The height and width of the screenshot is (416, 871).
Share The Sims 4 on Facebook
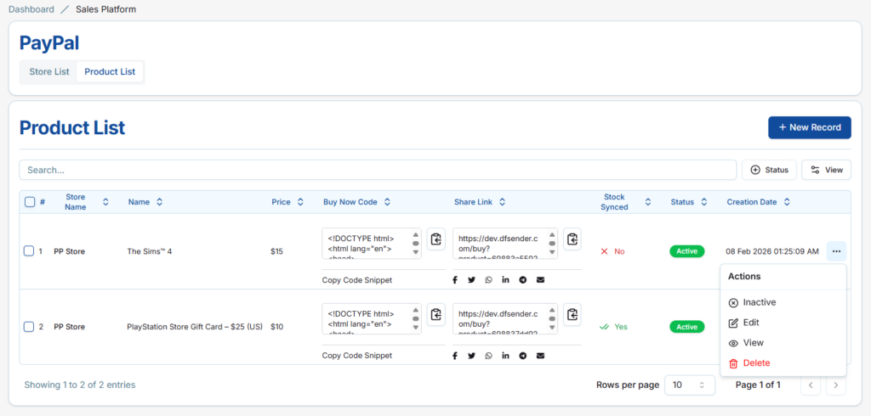[455, 280]
